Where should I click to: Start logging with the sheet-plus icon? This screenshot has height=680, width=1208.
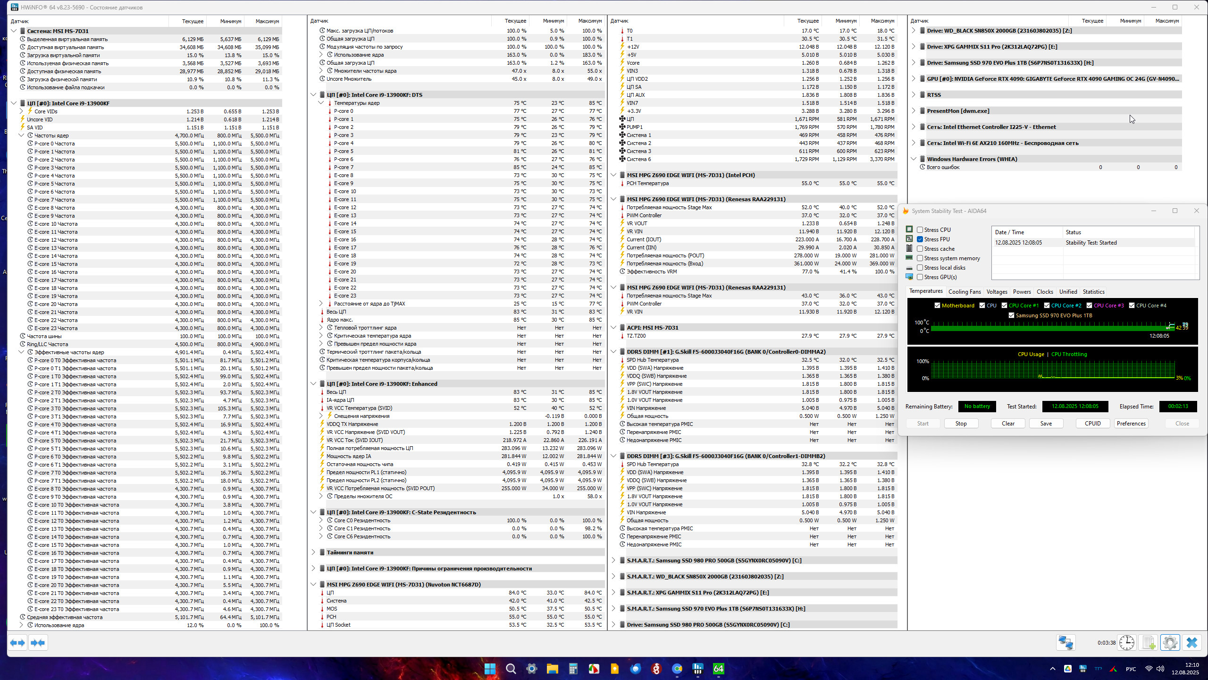pyautogui.click(x=1149, y=643)
